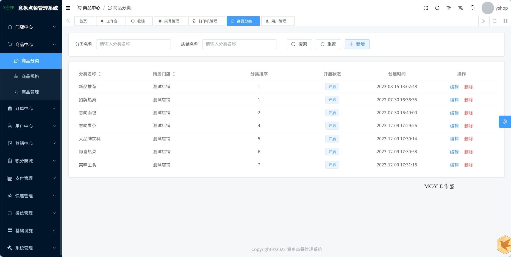Switch to the 用户管理 tab
Image resolution: width=511 pixels, height=257 pixels.
tap(277, 21)
